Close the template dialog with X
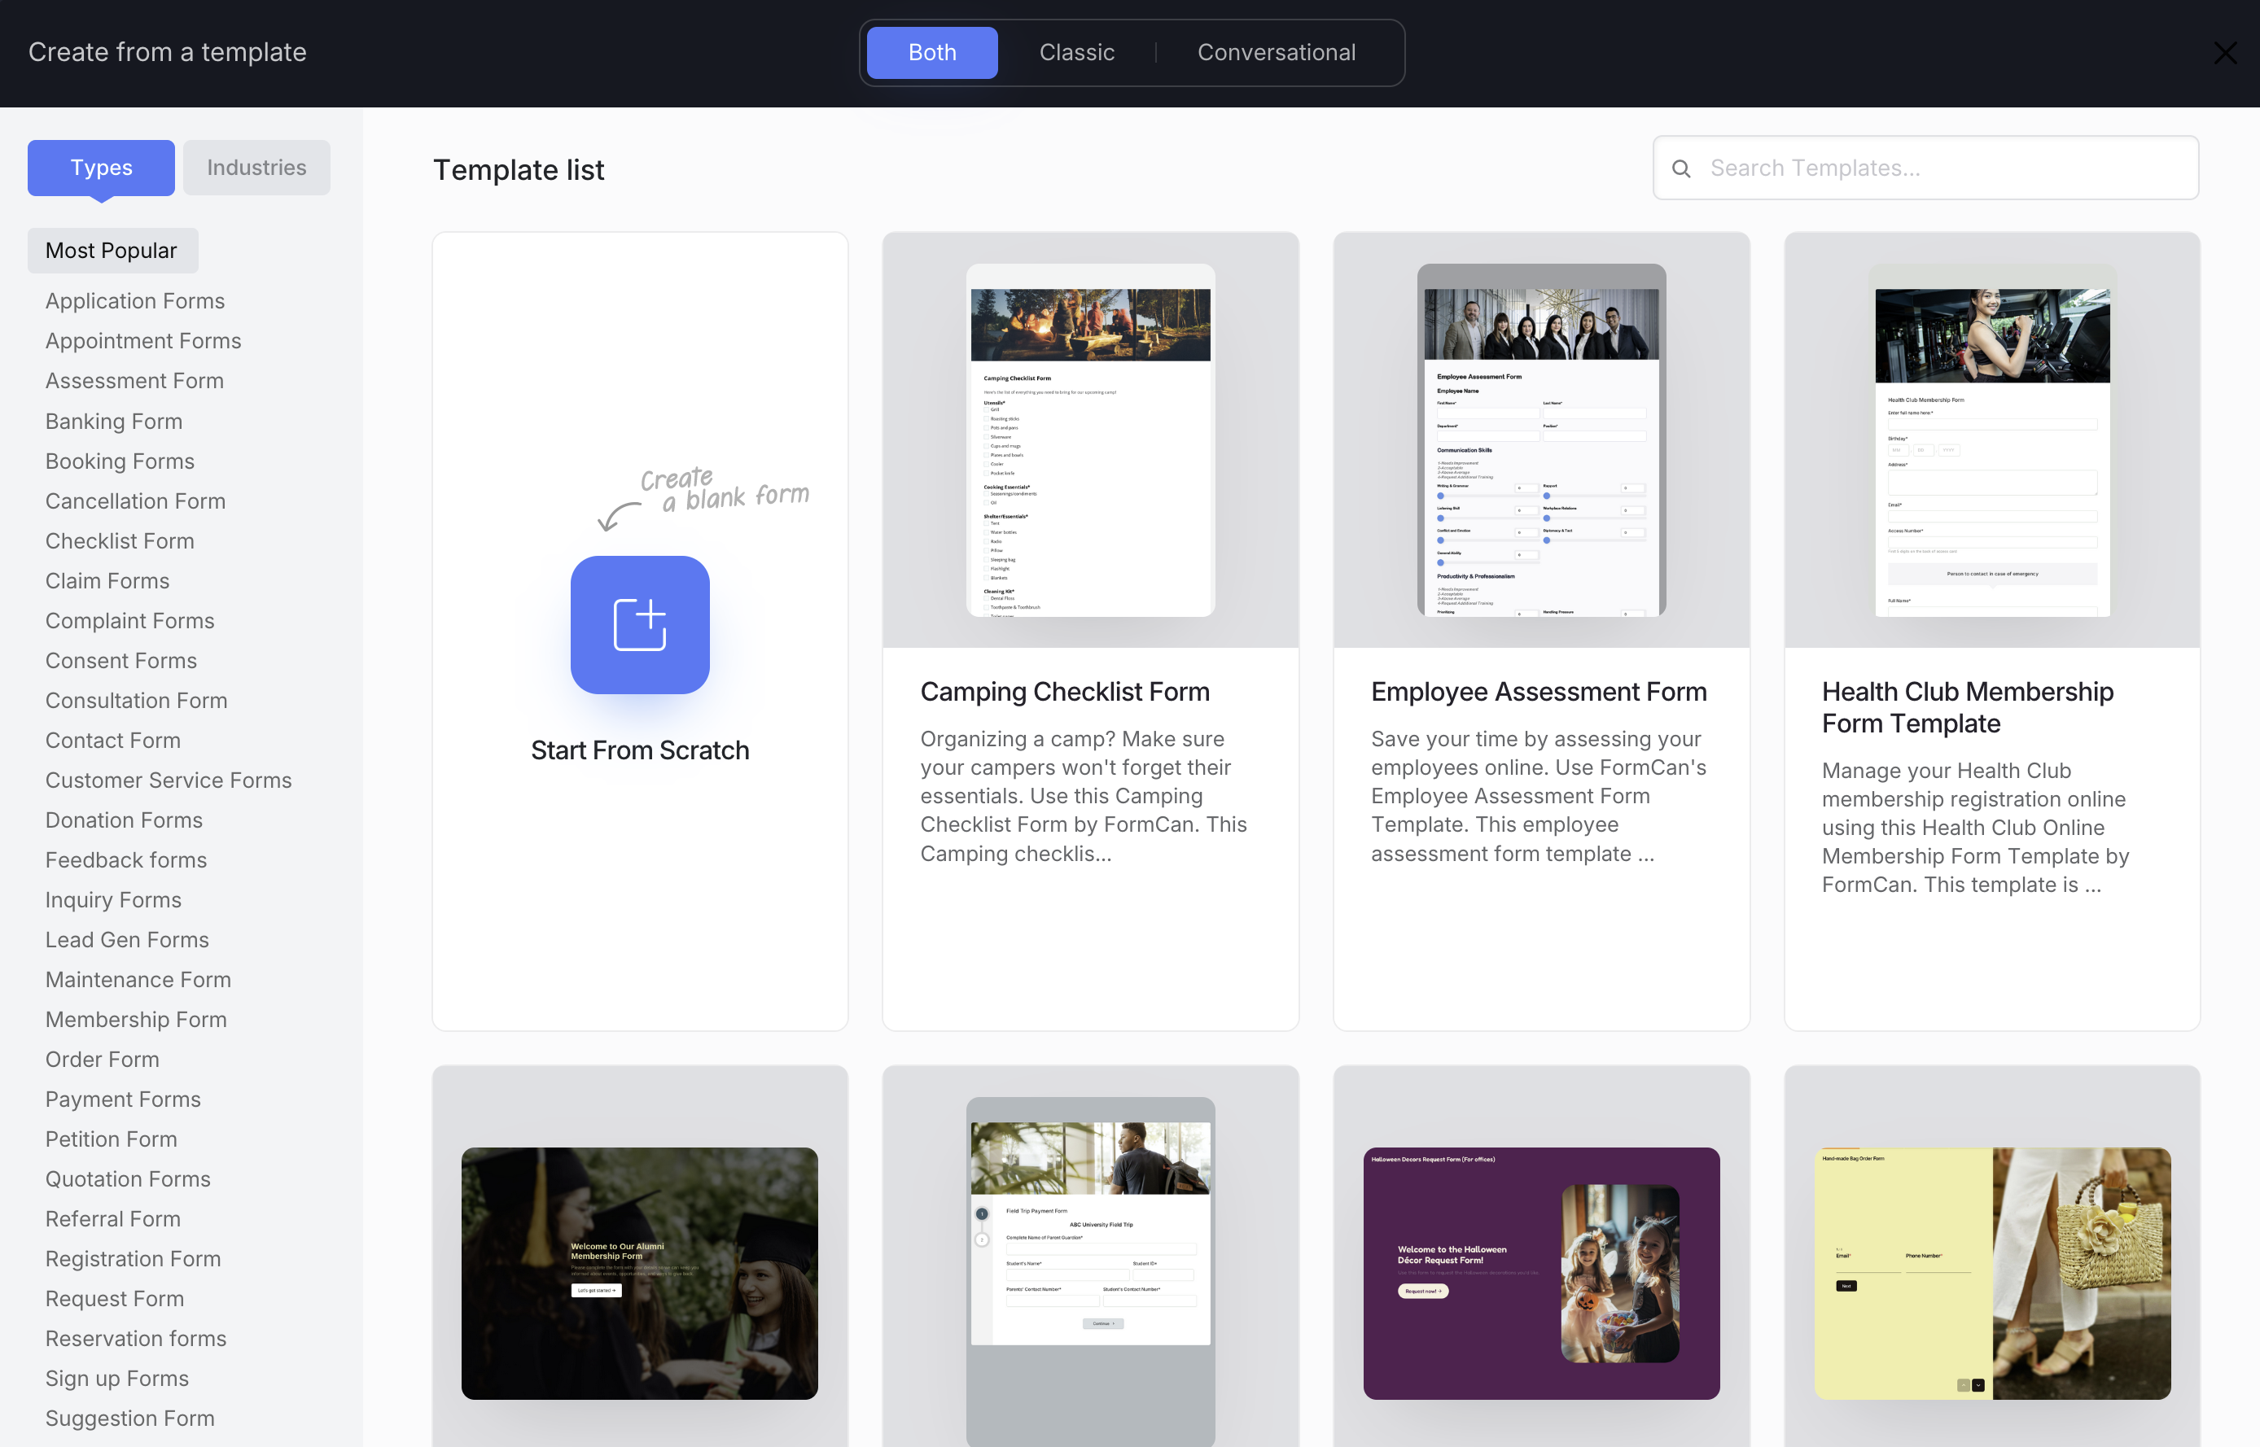Image resolution: width=2260 pixels, height=1447 pixels. click(2224, 53)
